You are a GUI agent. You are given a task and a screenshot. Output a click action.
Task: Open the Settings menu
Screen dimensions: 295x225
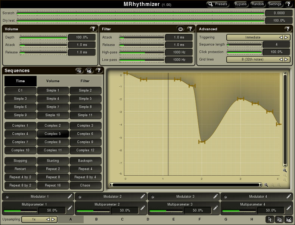pos(275,4)
